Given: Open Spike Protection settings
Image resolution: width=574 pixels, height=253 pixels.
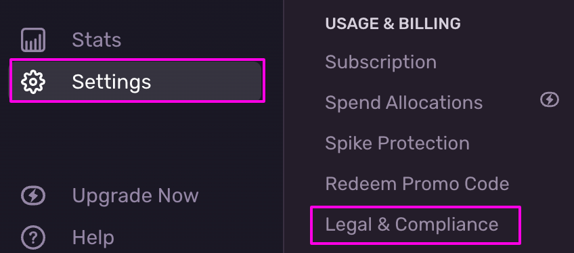Looking at the screenshot, I should tap(397, 143).
